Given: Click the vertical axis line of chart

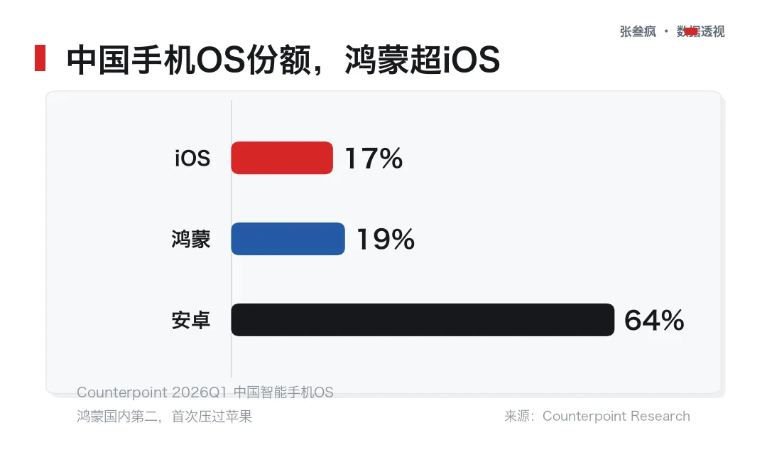Looking at the screenshot, I should pyautogui.click(x=232, y=239).
